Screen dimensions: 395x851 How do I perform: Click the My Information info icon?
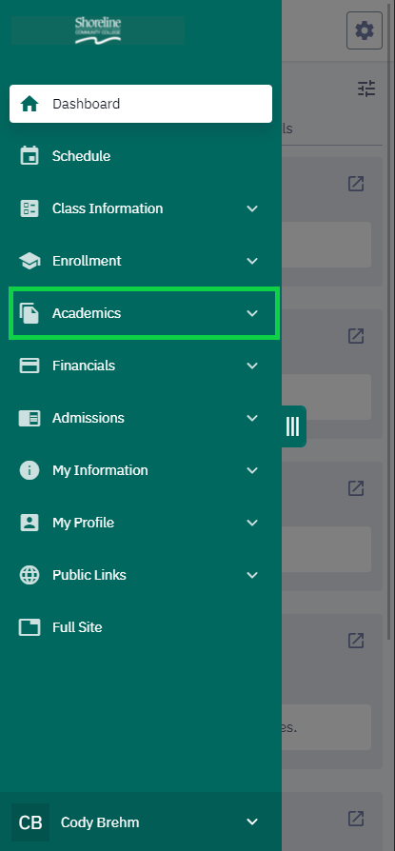pyautogui.click(x=30, y=470)
